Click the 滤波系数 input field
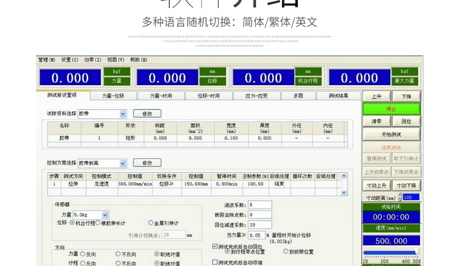459x266 pixels. (259, 205)
